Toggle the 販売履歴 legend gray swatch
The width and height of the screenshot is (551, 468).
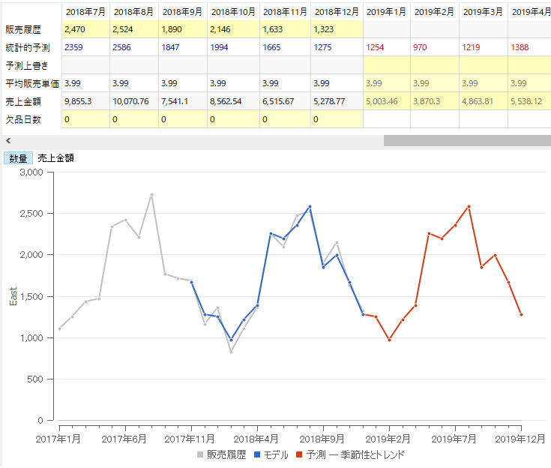coord(200,455)
